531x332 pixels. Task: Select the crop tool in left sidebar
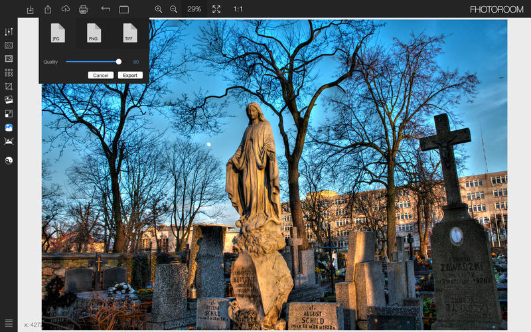click(9, 86)
